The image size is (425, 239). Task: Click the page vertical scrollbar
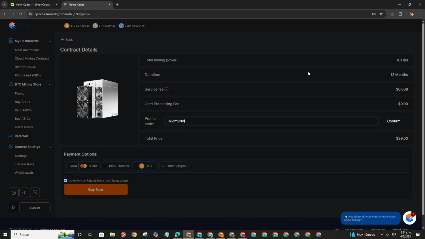[x=423, y=119]
